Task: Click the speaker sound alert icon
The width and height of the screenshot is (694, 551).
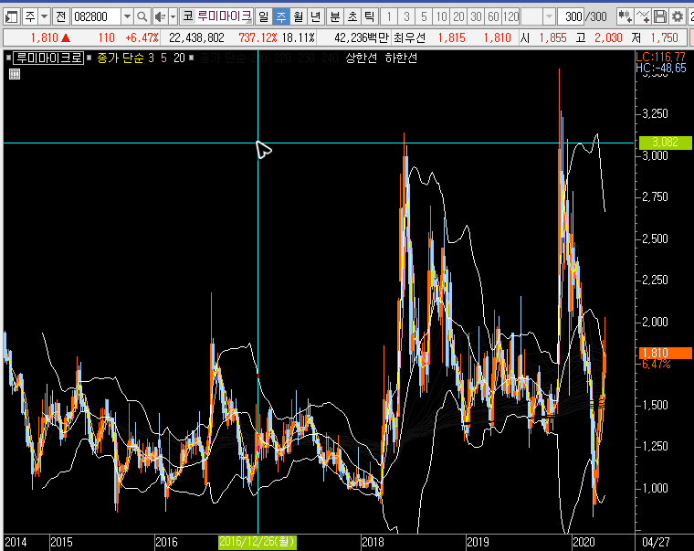Action: [x=160, y=16]
